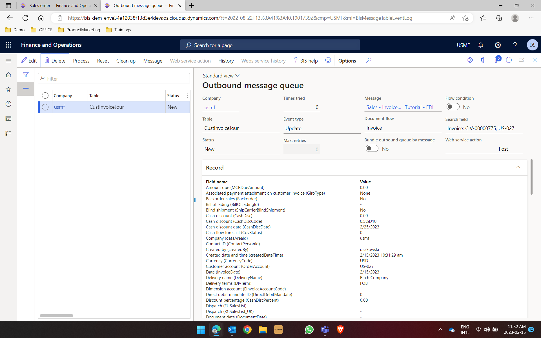Screen dimensions: 541x338
Task: Open the Sales - Invoice message link
Action: click(384, 107)
